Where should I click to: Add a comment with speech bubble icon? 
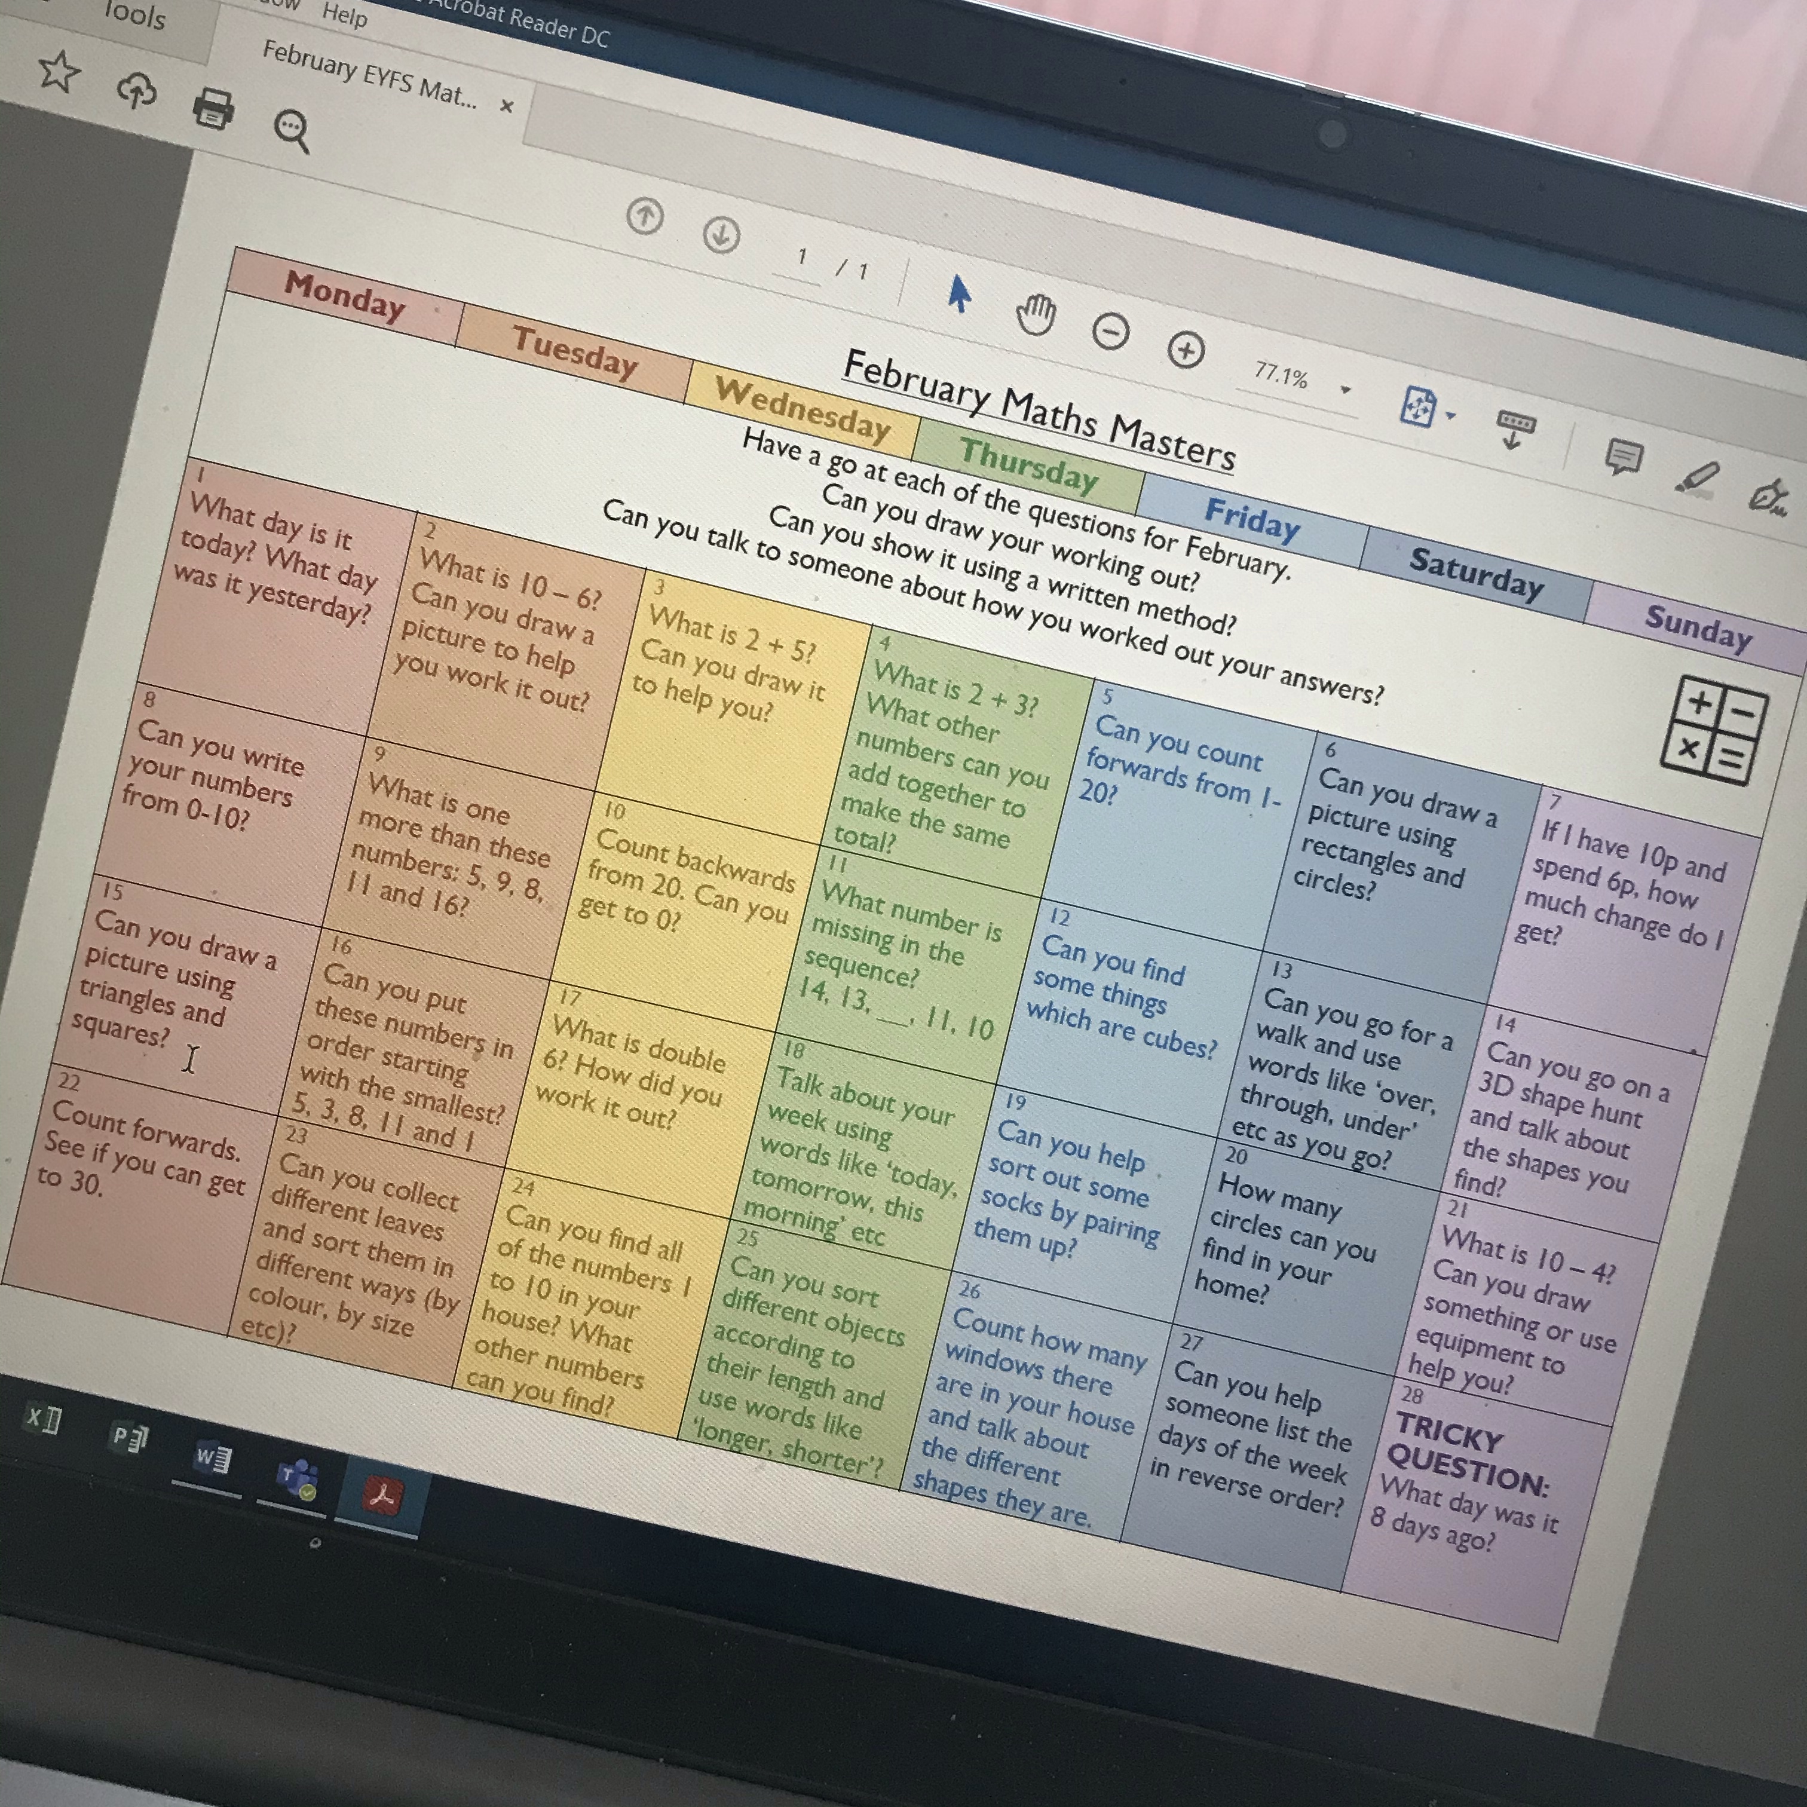pos(1624,457)
